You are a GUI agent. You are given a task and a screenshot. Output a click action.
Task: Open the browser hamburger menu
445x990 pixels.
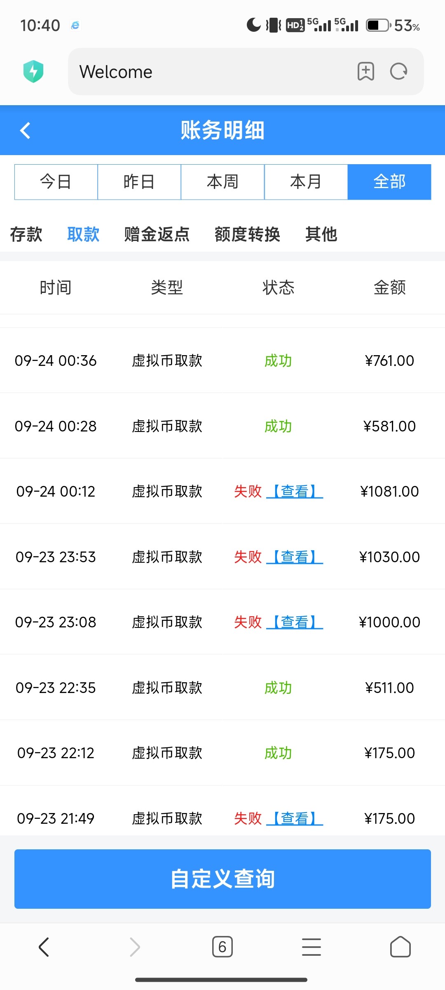(x=311, y=947)
